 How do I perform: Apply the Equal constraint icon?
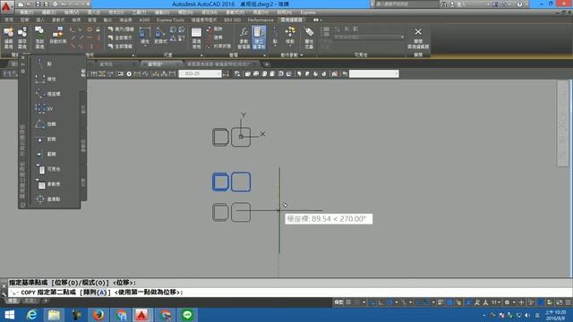(98, 46)
